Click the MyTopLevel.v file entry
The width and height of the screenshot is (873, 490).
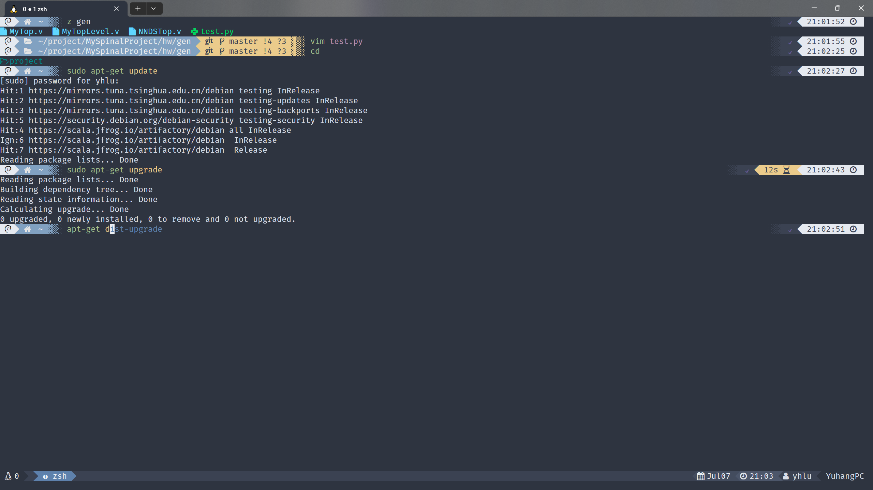click(90, 31)
